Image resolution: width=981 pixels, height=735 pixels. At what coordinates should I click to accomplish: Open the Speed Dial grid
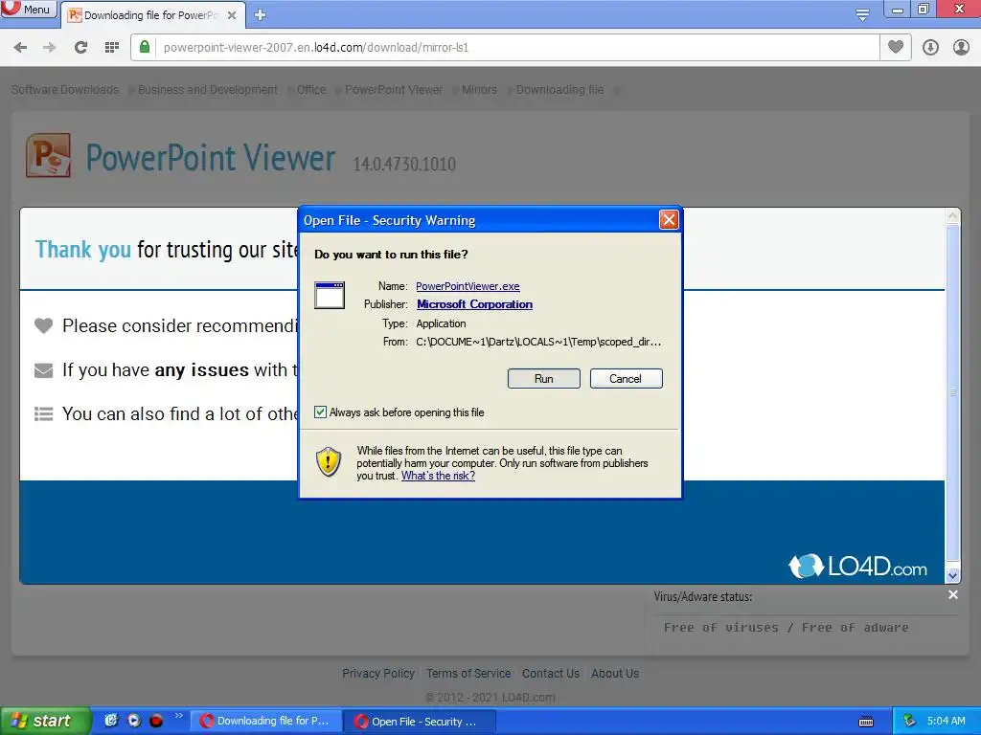(x=111, y=48)
